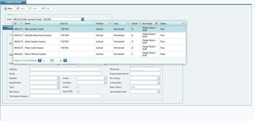255x121 pixels.
Task: Open the Position column filter icon
Action: click(x=110, y=24)
